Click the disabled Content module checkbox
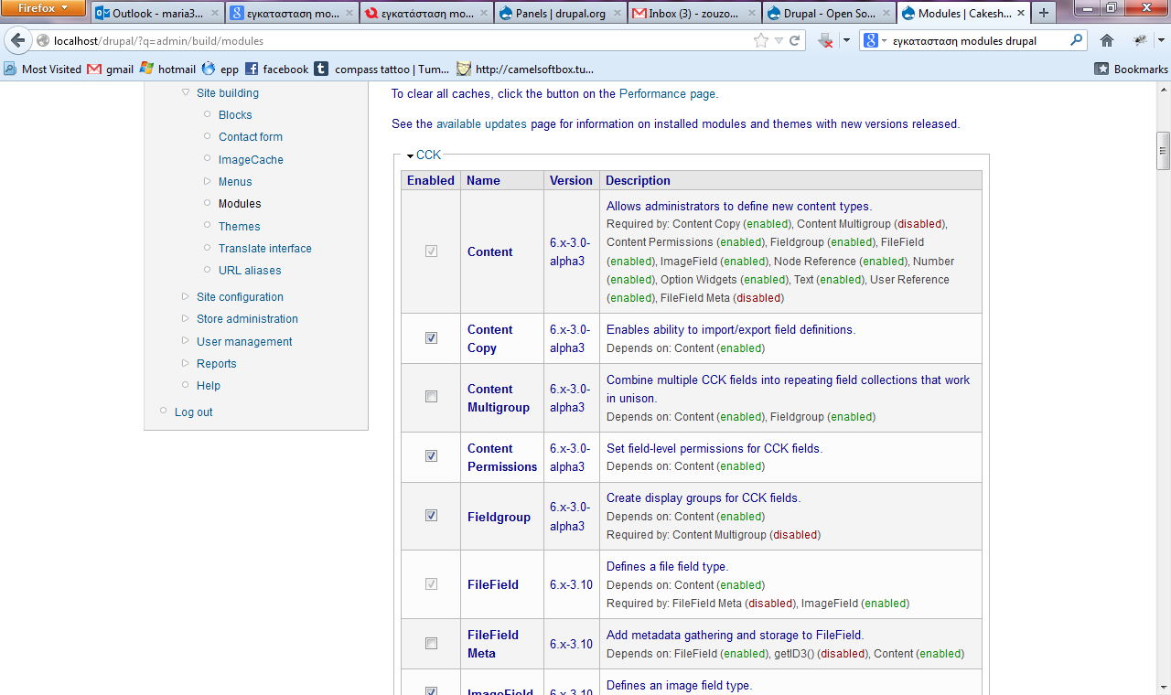The width and height of the screenshot is (1171, 695). pyautogui.click(x=431, y=251)
